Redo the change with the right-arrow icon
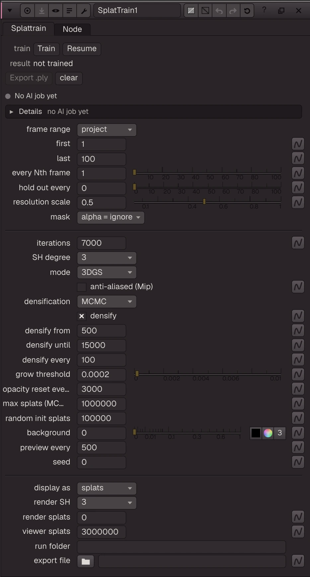This screenshot has height=577, width=310. coord(233,11)
